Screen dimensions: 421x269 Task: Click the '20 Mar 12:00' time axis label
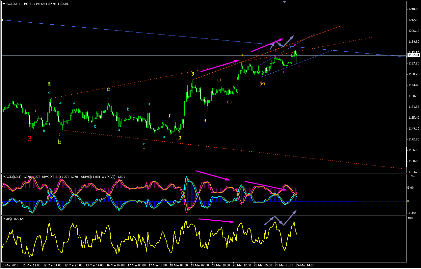pyautogui.click(x=243, y=265)
